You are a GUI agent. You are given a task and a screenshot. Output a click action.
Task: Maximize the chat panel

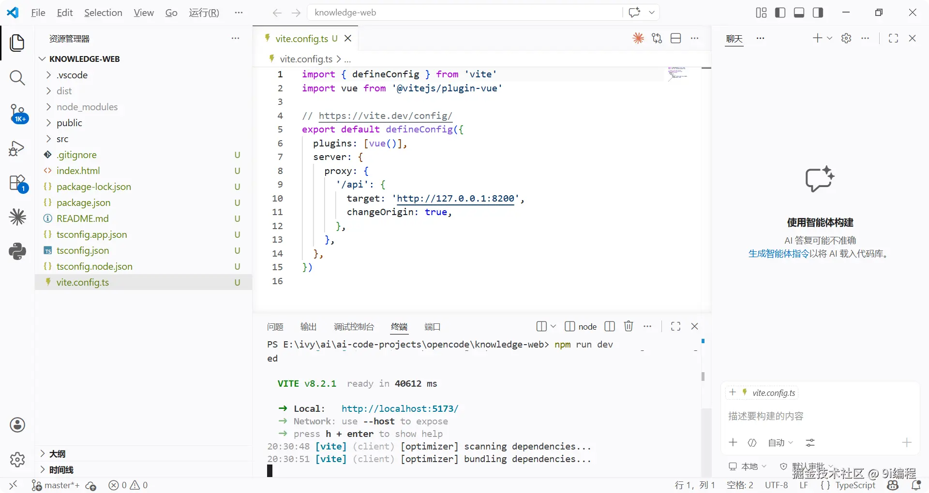[x=894, y=38]
